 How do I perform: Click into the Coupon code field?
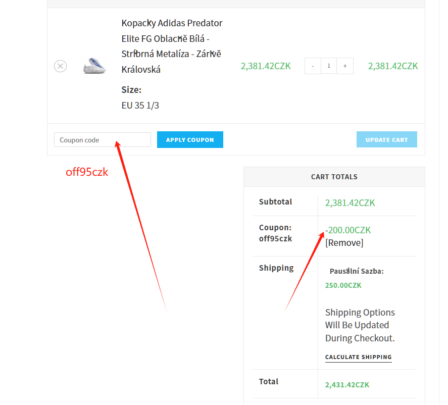103,140
